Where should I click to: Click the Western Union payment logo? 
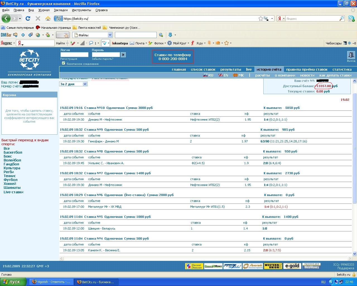point(273,266)
